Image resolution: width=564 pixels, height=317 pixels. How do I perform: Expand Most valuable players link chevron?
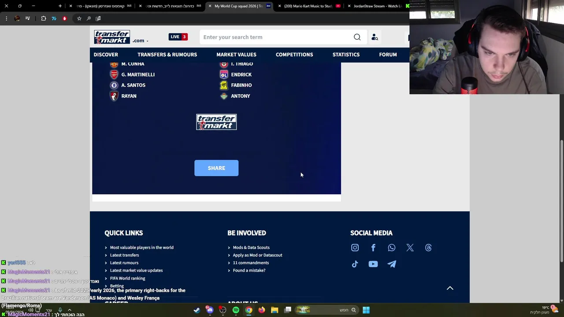pyautogui.click(x=106, y=247)
